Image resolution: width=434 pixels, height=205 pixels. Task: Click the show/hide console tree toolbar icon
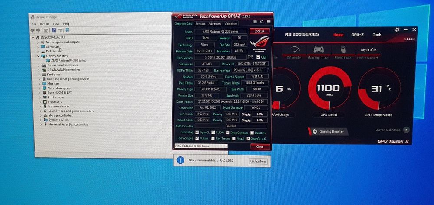tap(46, 30)
